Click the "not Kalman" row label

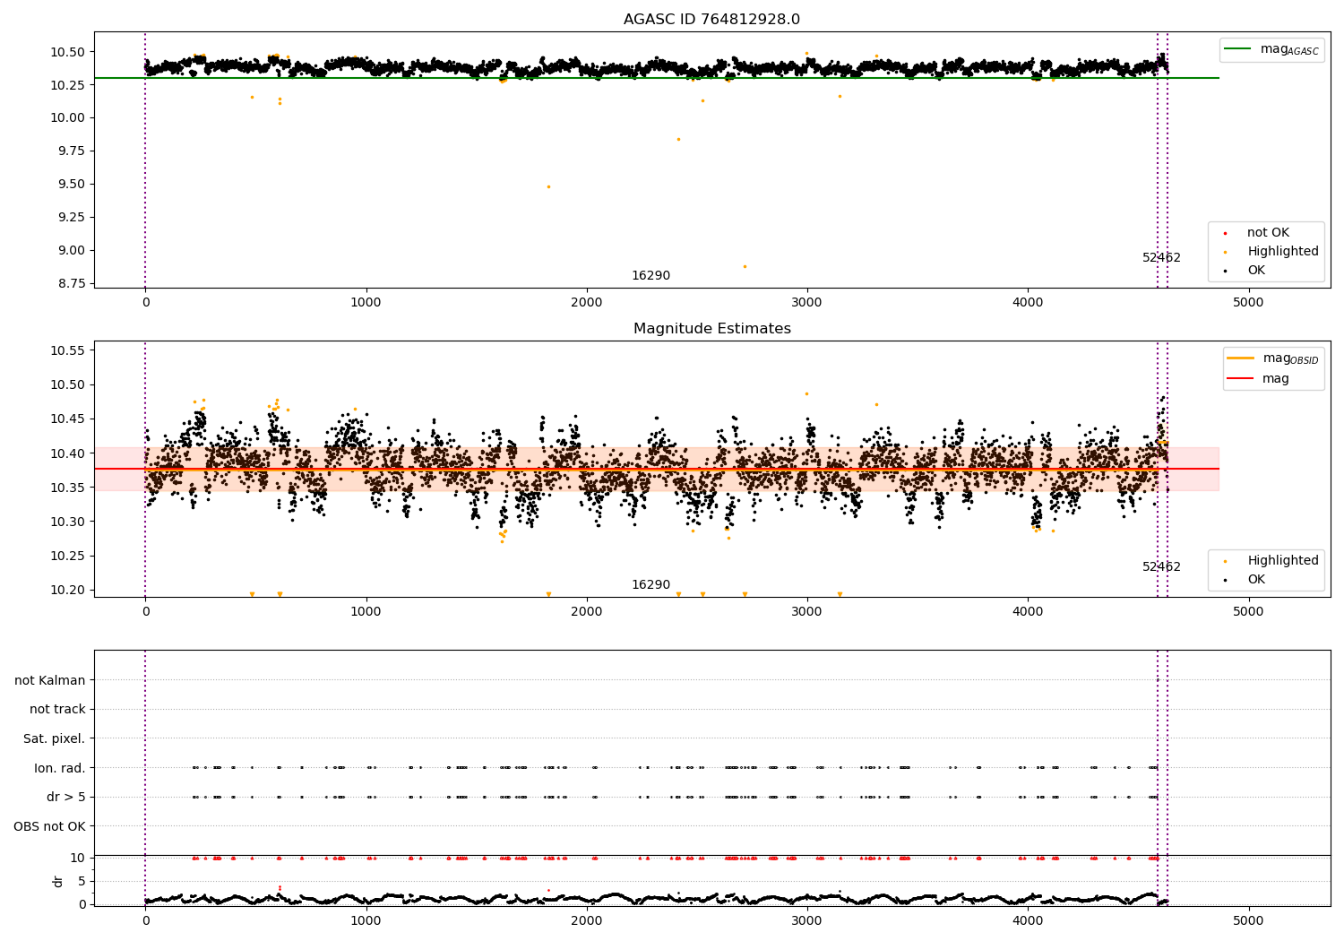[x=50, y=680]
